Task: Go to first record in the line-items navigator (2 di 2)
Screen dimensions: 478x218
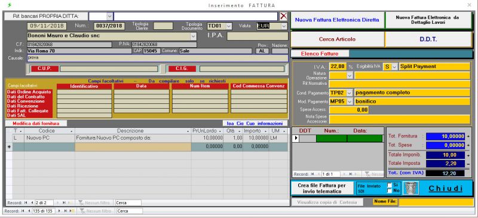Action: pos(25,202)
